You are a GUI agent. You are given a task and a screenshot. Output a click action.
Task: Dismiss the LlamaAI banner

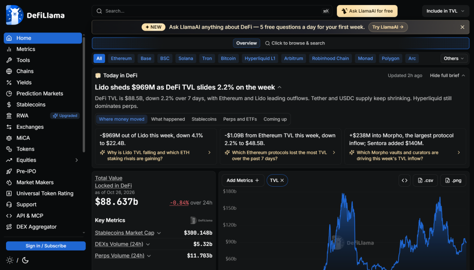click(462, 27)
